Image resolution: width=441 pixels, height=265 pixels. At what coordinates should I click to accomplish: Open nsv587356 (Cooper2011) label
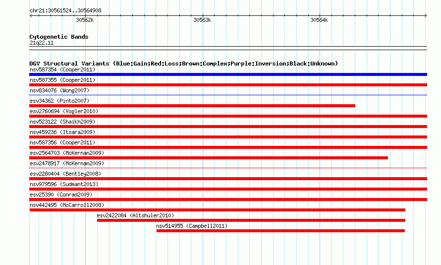(62, 142)
